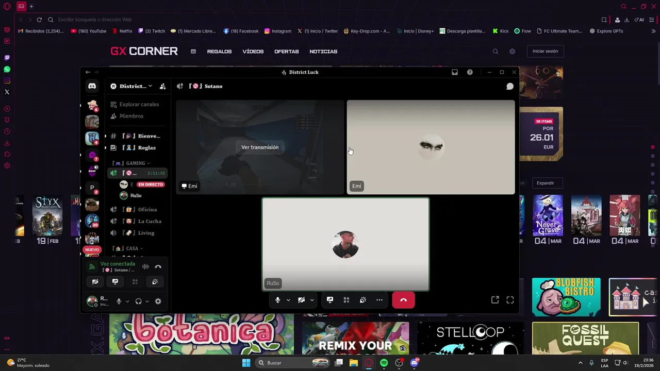This screenshot has height=371, width=660.
Task: Click Ver transmisión on Emi's stream
Action: click(260, 147)
